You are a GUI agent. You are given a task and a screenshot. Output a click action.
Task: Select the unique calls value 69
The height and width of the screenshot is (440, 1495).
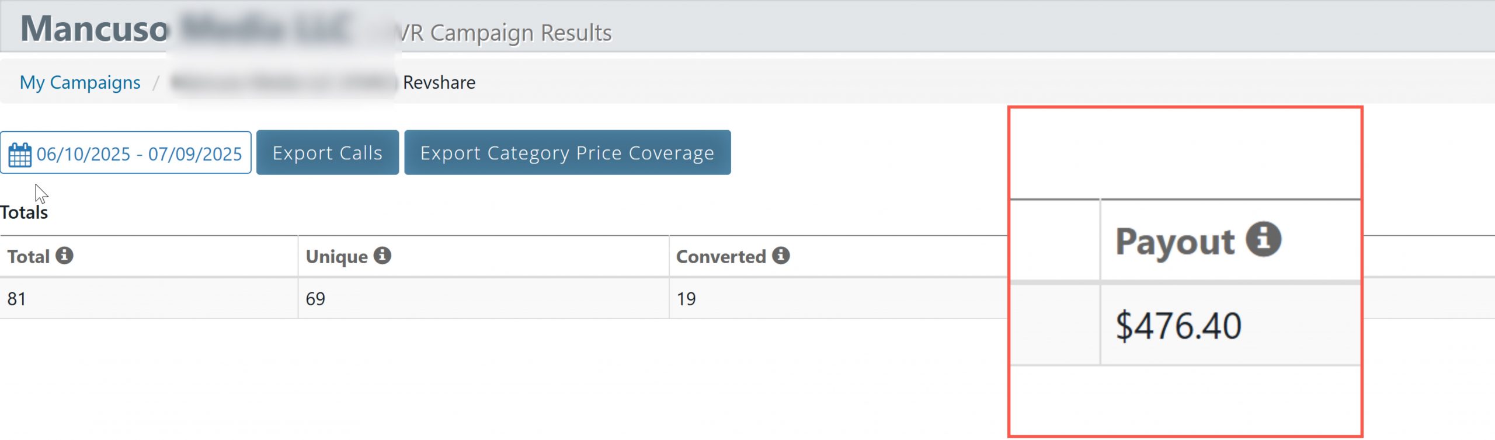315,299
